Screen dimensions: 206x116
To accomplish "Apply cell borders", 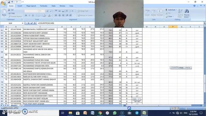I will [x=39, y=15].
